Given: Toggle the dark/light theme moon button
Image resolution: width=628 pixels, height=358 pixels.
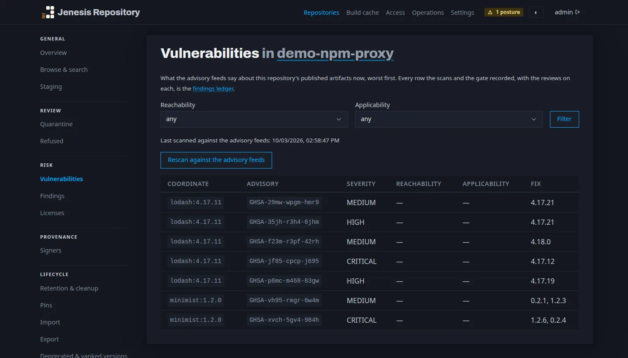Looking at the screenshot, I should pos(536,12).
